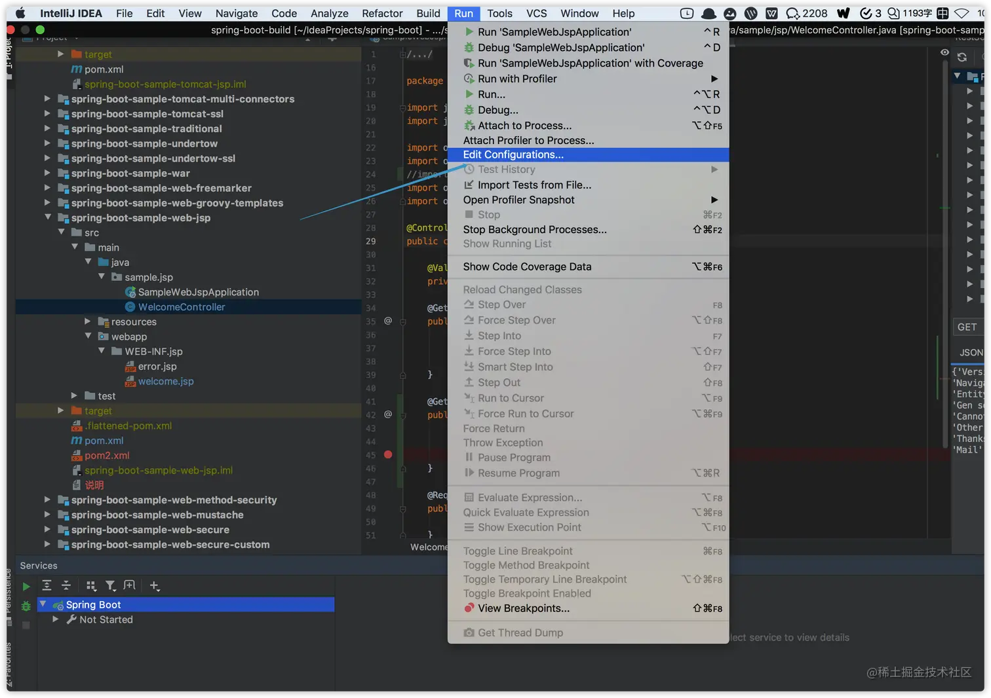Click the checkmark 3 icon in menu bar
This screenshot has width=991, height=698.
click(870, 13)
